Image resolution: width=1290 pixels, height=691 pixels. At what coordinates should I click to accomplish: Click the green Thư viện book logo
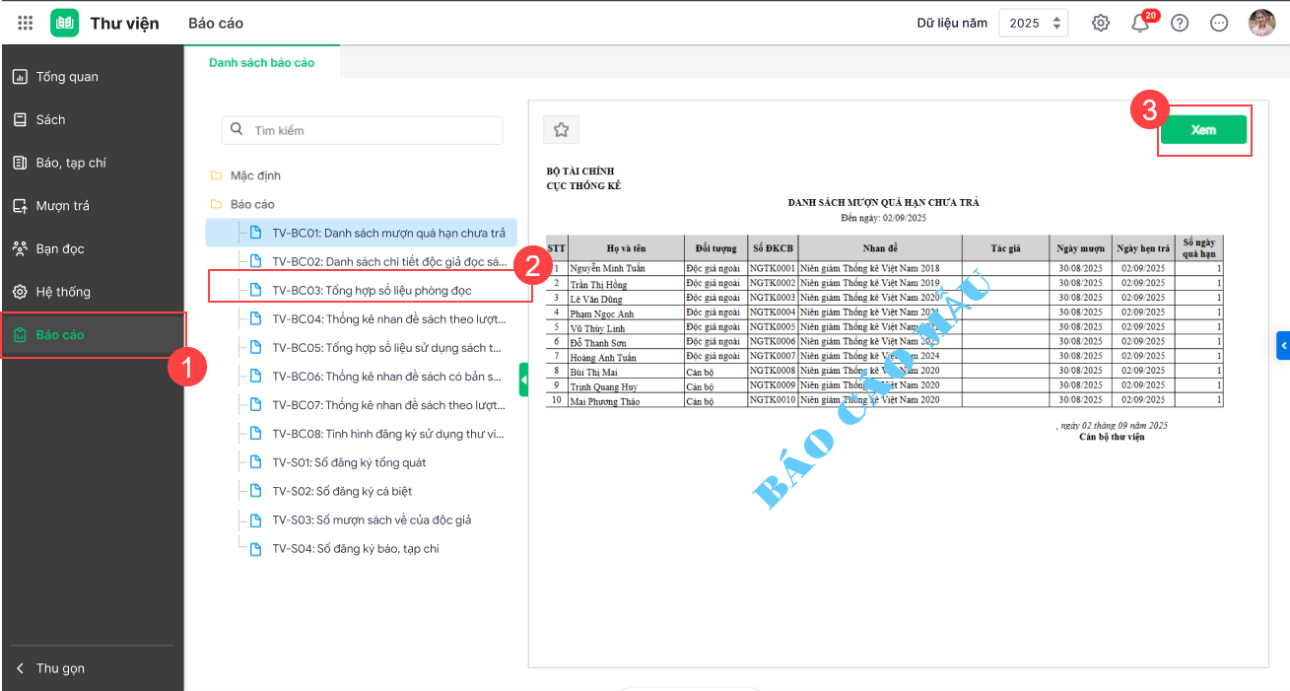coord(65,23)
